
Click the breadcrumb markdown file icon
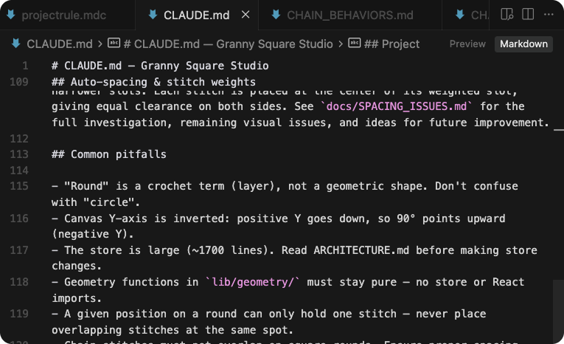coord(15,44)
